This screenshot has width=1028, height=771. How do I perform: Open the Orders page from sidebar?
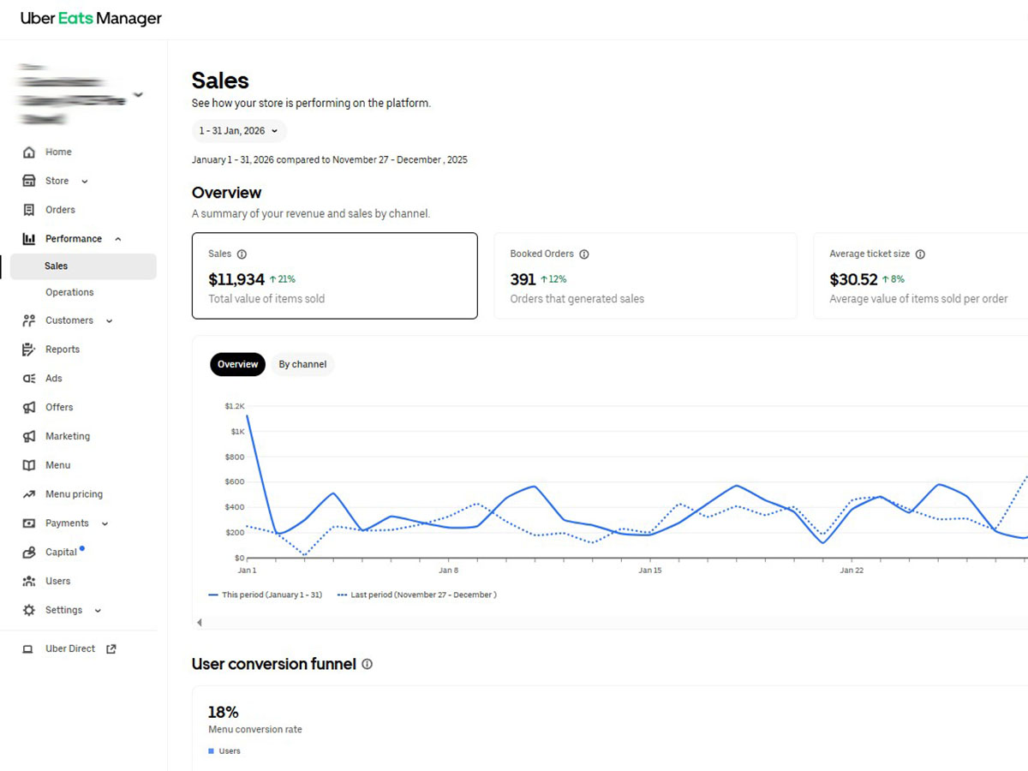point(60,209)
